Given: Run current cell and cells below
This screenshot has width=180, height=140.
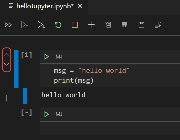Looking at the screenshot, I should [x=41, y=25].
